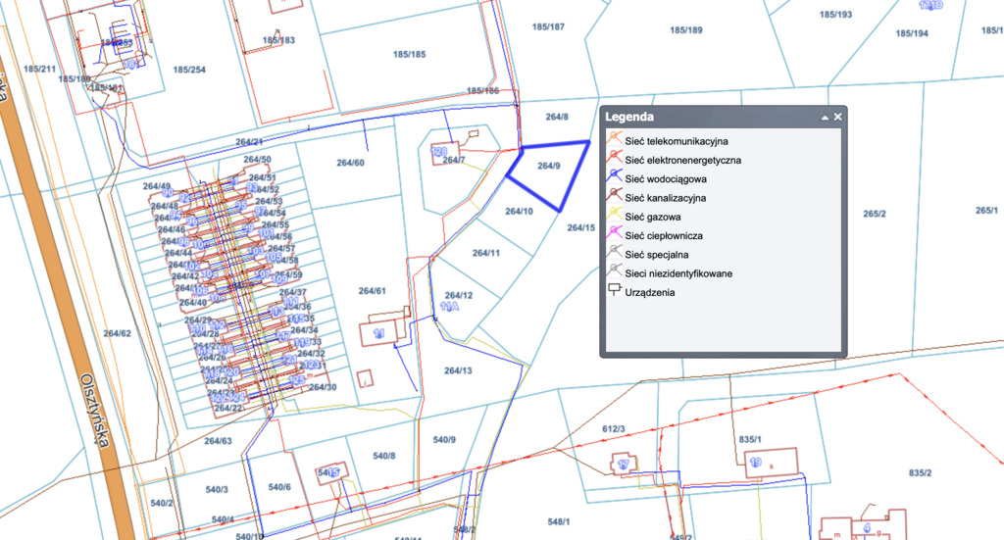Click the Legenda panel title bar
This screenshot has width=1004, height=540.
pos(706,117)
